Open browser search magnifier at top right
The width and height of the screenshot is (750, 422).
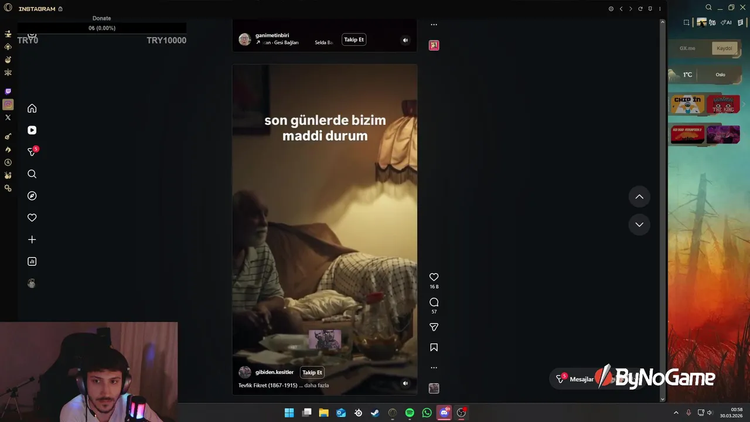(708, 8)
